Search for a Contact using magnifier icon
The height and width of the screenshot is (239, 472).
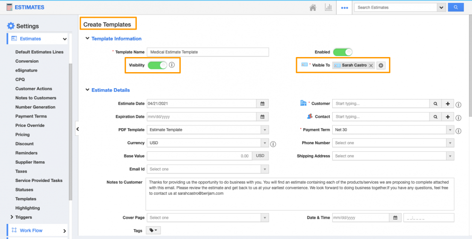pos(435,116)
